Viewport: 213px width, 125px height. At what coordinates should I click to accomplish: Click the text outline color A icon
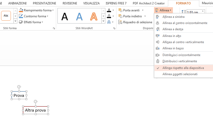[109, 16]
